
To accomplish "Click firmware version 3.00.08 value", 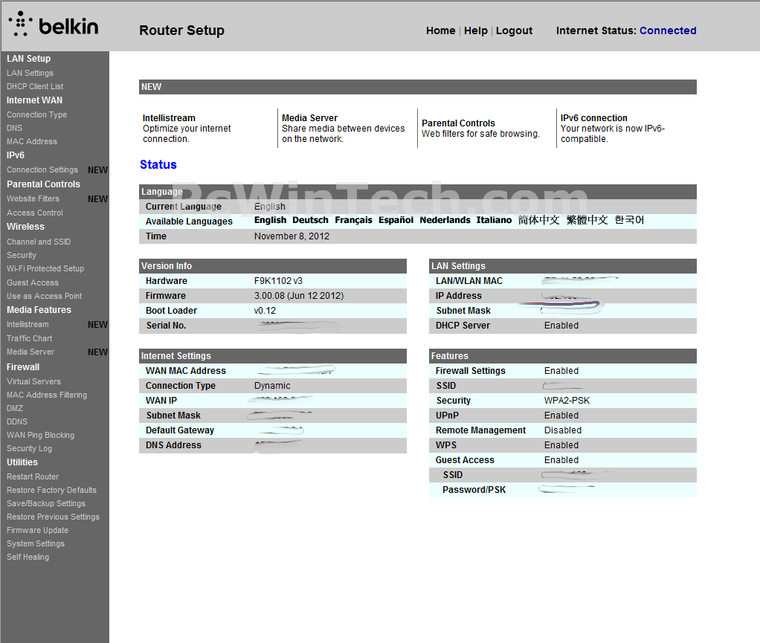I will point(299,296).
